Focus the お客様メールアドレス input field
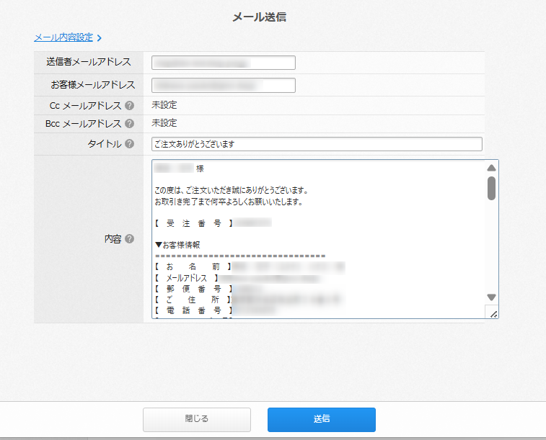The image size is (546, 440). (x=224, y=85)
